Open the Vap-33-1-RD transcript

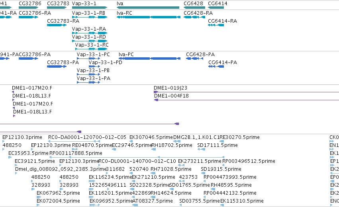[x=89, y=37]
